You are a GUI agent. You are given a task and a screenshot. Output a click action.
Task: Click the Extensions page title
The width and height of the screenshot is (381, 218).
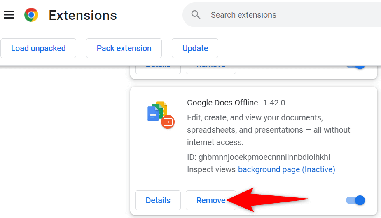pos(83,15)
